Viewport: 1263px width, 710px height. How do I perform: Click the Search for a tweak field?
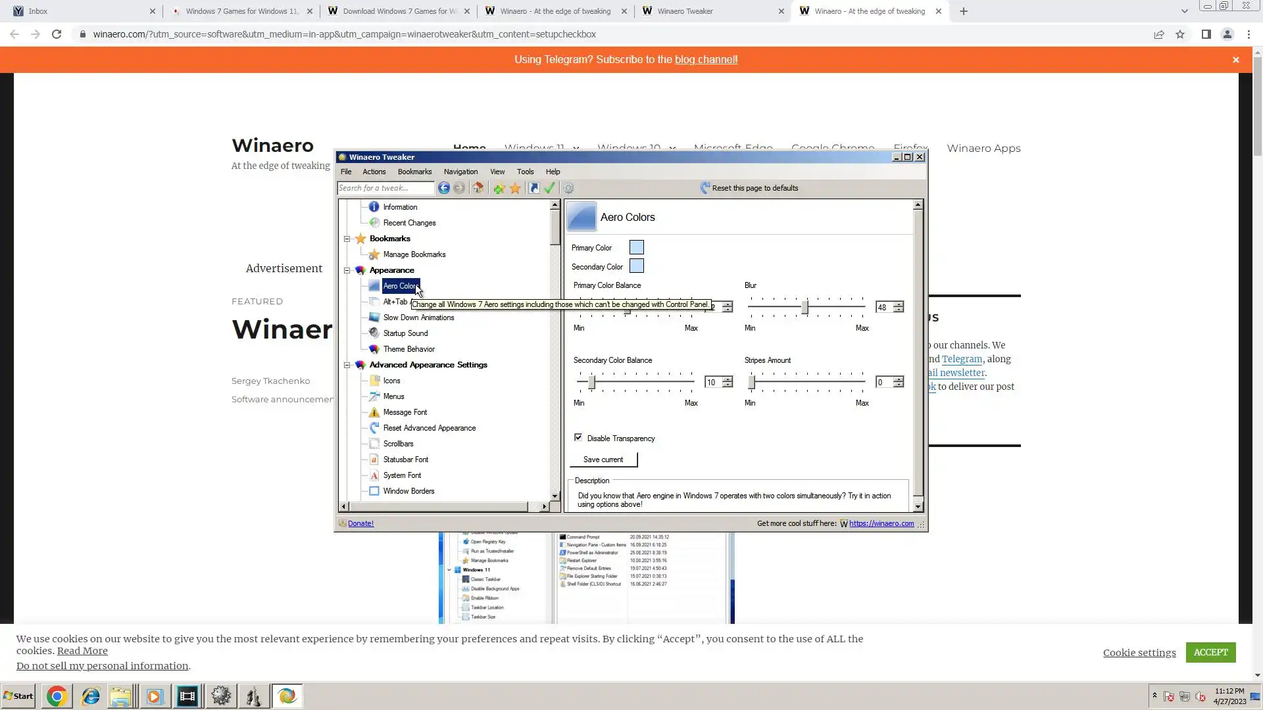(385, 188)
